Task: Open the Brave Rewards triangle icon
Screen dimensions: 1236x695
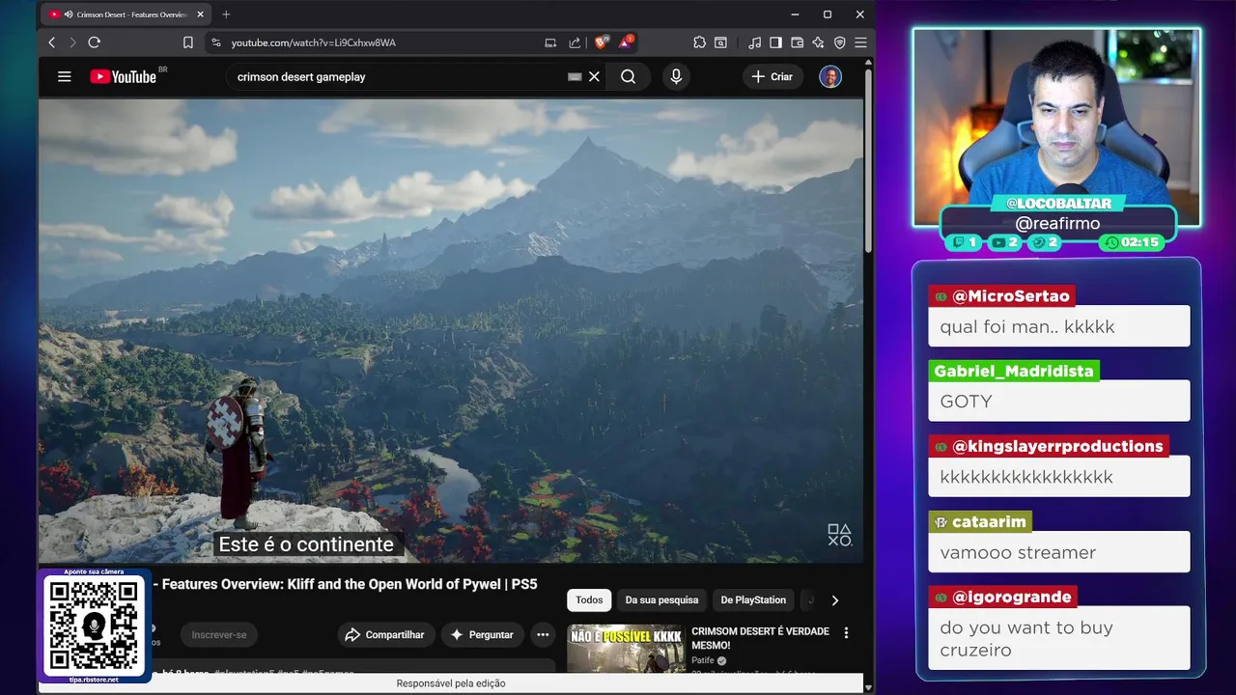Action: pyautogui.click(x=626, y=42)
